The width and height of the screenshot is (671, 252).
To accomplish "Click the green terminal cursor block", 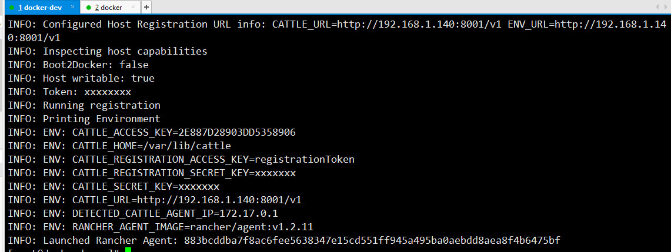I will (x=128, y=250).
